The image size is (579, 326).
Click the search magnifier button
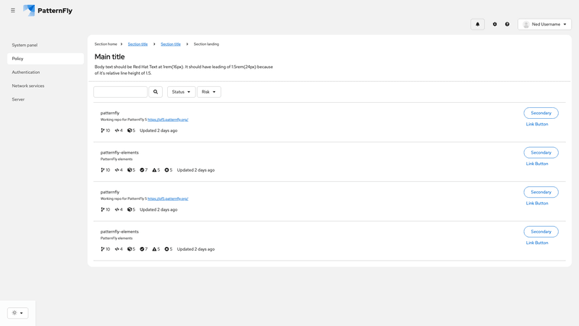[156, 92]
